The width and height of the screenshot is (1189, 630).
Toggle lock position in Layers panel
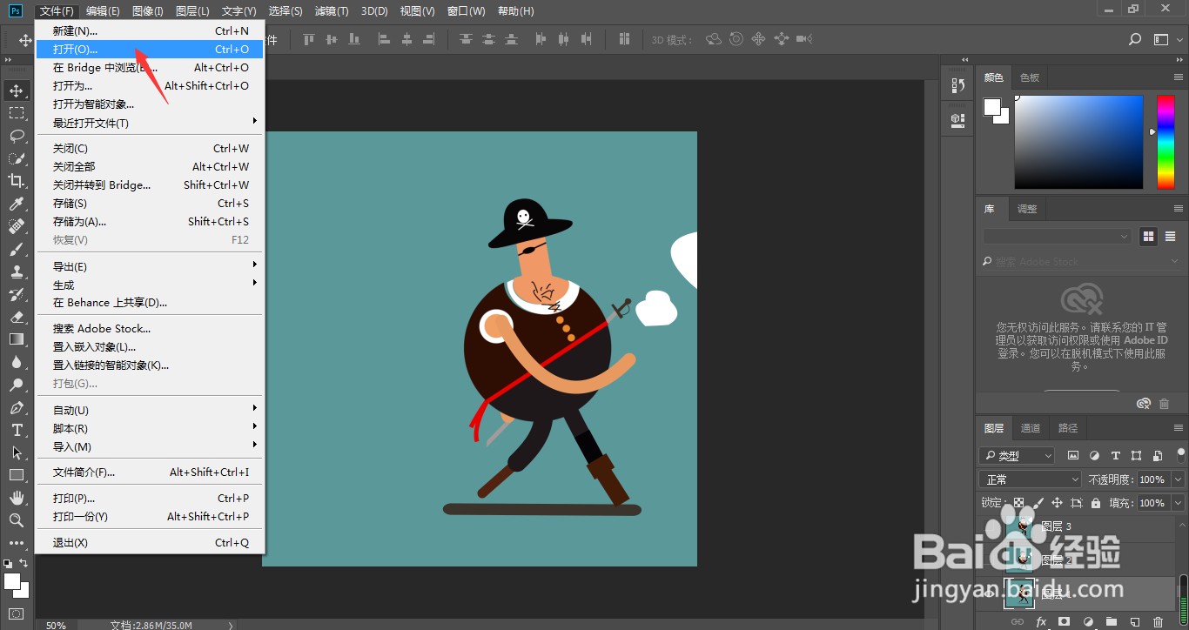(1057, 503)
